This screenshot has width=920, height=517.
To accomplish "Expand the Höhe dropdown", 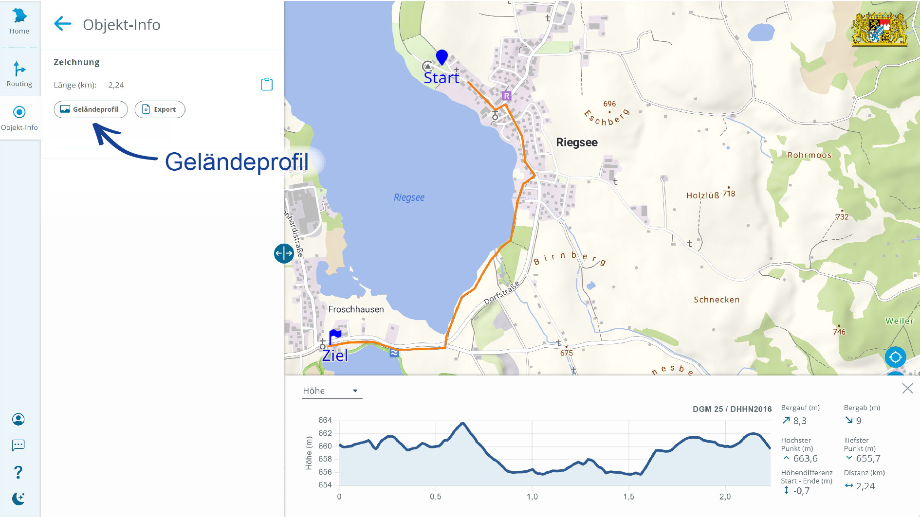I will click(x=331, y=391).
